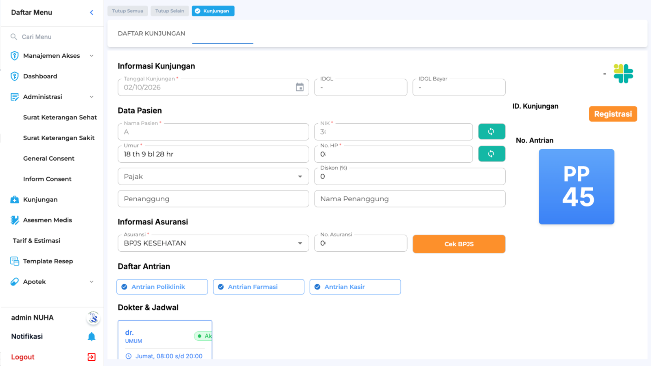Open Inform Consent menu item

(47, 179)
